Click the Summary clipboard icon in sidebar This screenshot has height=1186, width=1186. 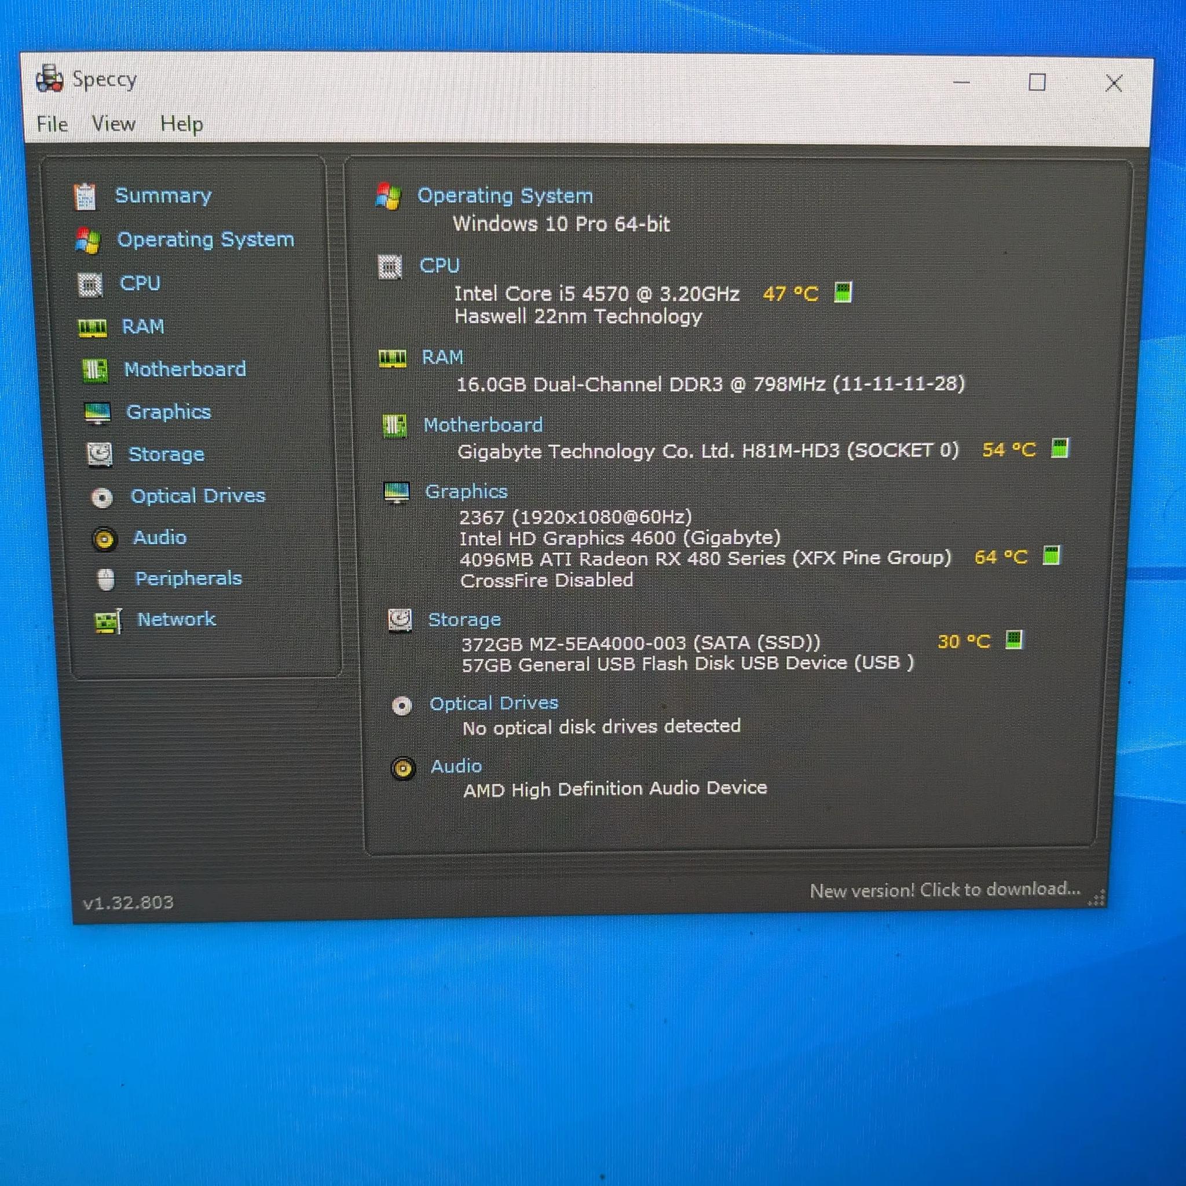[85, 197]
